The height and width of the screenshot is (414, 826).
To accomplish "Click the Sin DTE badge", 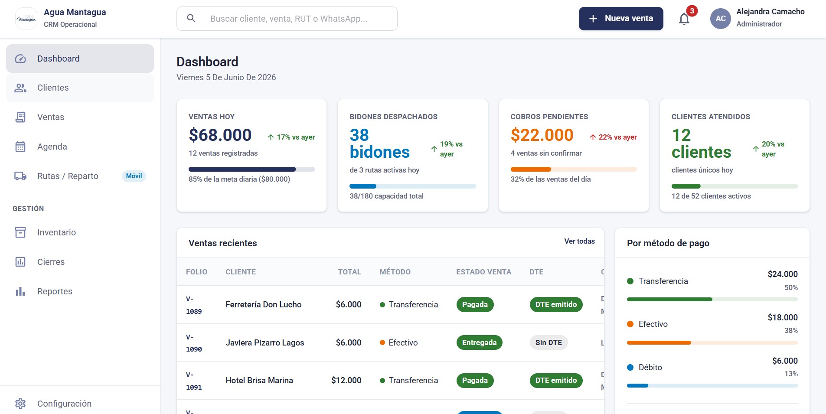I will point(548,342).
